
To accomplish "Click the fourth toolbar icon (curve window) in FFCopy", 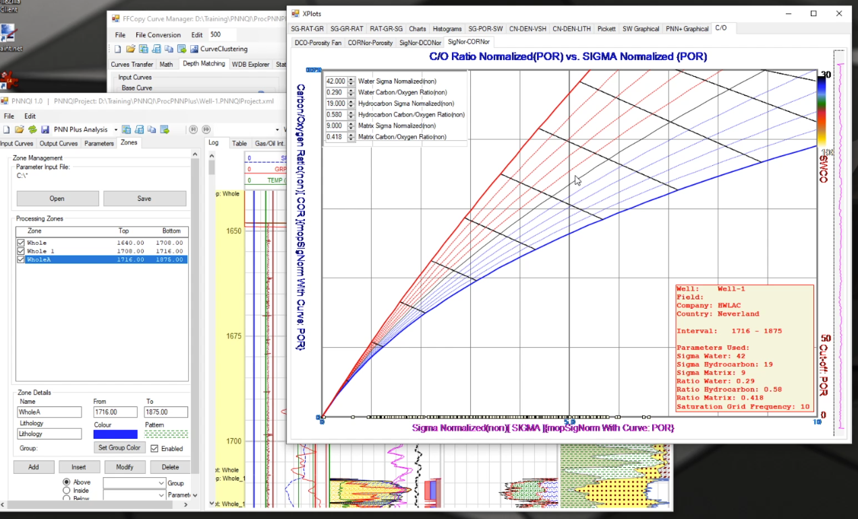I will tap(156, 49).
